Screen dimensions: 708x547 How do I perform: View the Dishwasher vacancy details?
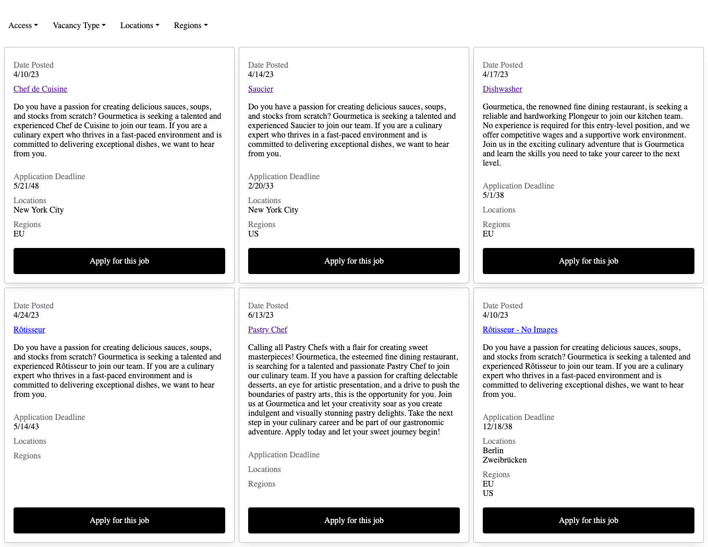[x=502, y=89]
